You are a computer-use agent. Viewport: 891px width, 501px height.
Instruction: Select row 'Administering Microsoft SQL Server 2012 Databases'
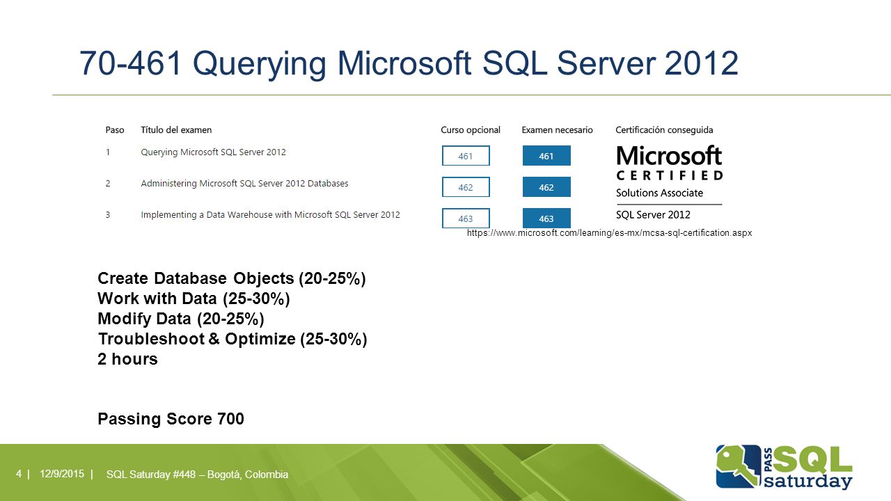[x=244, y=184]
